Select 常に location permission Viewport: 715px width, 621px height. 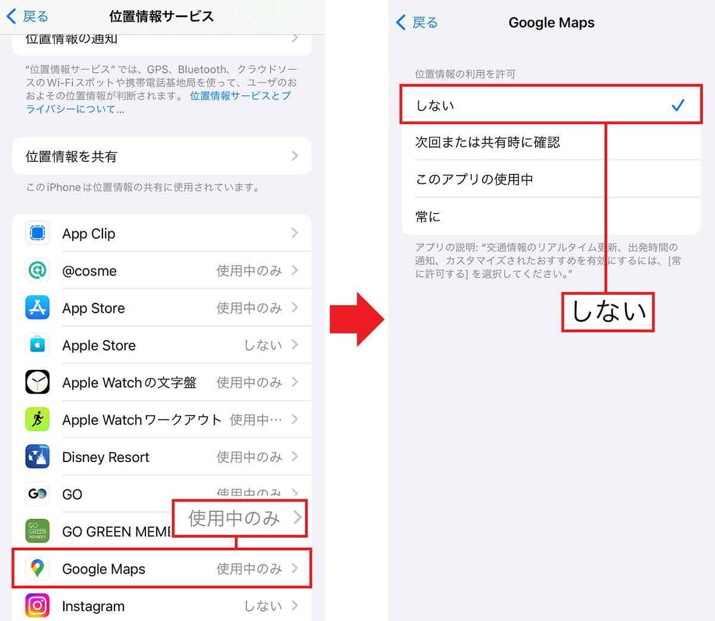click(x=551, y=216)
